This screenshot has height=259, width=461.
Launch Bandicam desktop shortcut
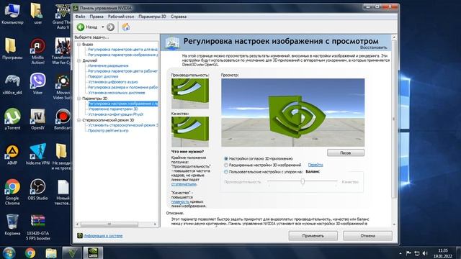click(63, 119)
